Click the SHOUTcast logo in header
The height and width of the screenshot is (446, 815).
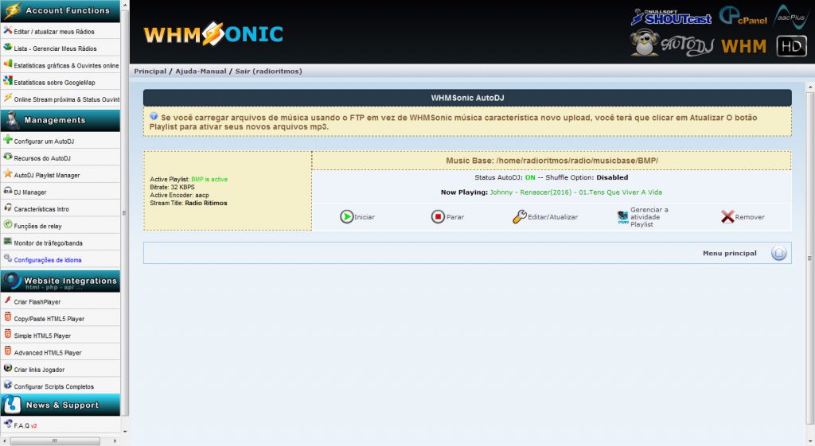671,17
